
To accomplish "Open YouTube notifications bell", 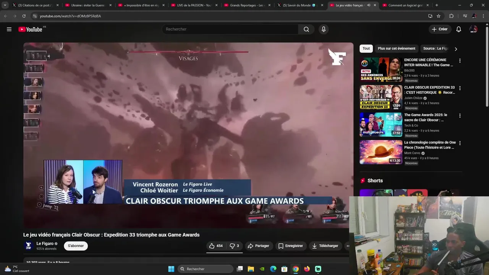I will (459, 29).
